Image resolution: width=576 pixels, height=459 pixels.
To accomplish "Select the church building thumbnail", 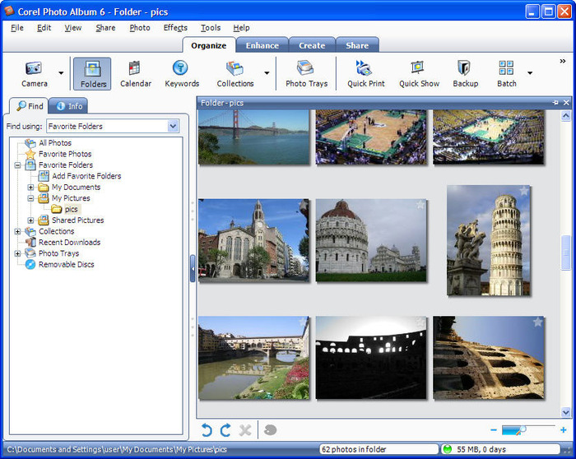I will 253,240.
